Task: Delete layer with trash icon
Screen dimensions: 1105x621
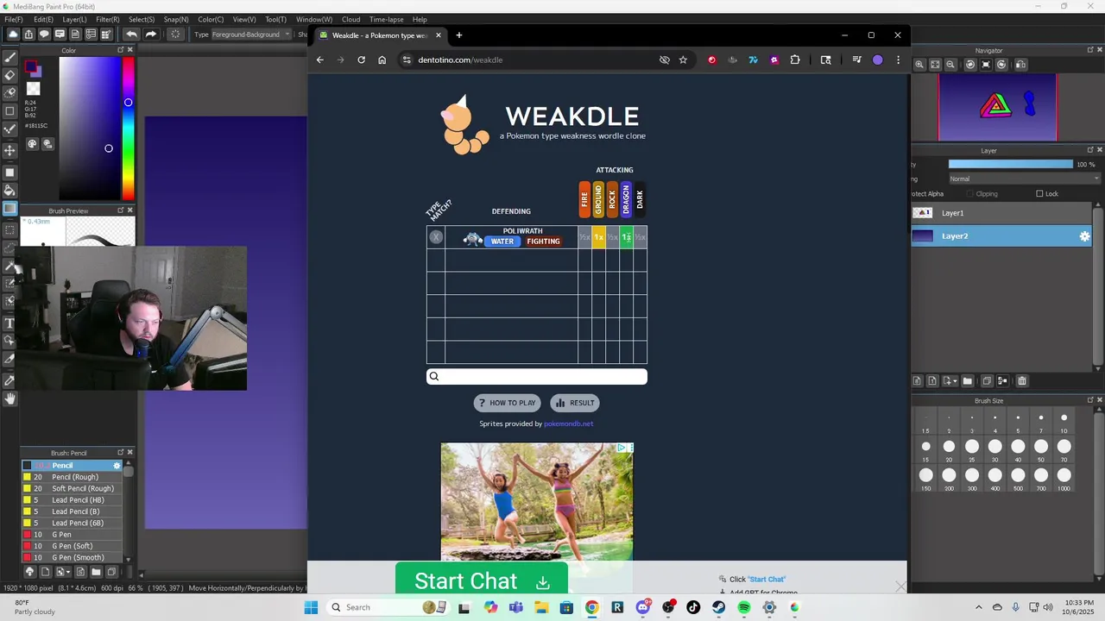Action: click(x=1022, y=381)
